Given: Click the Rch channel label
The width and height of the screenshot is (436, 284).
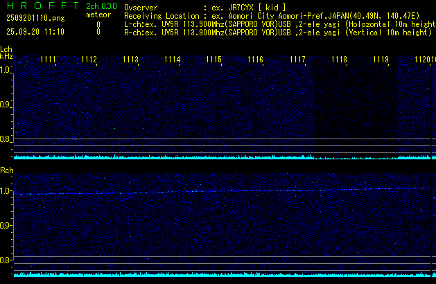Looking at the screenshot, I should (x=7, y=170).
